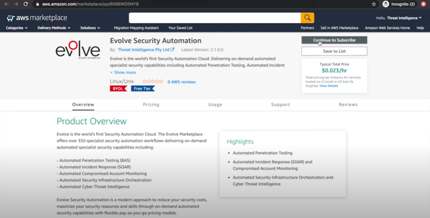430x218 pixels.
Task: Click Automated Compromised Account Monitoring line
Action: (102, 174)
